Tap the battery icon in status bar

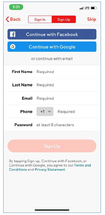(x=94, y=8)
